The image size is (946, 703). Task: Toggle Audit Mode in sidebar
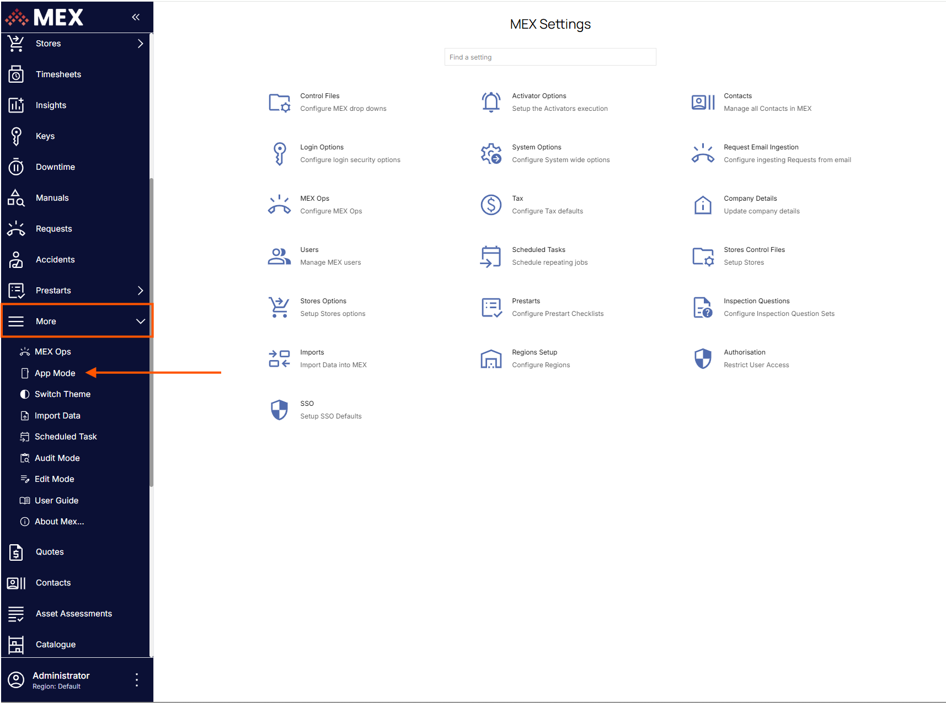pos(57,458)
